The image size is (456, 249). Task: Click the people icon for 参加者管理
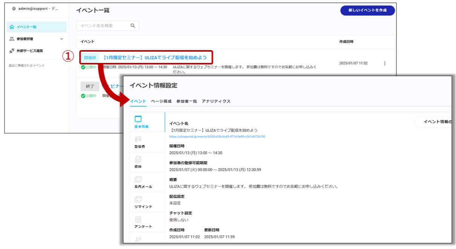pyautogui.click(x=12, y=39)
